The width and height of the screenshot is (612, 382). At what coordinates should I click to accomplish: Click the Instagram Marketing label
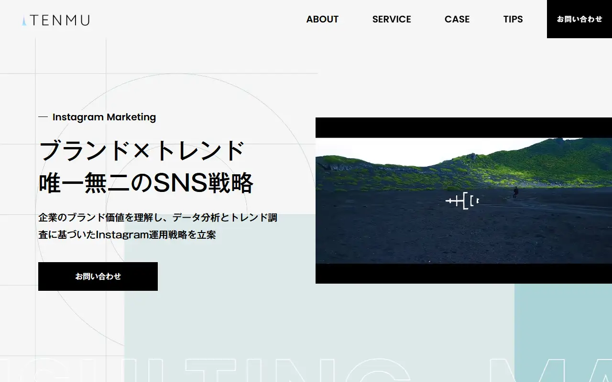click(104, 117)
